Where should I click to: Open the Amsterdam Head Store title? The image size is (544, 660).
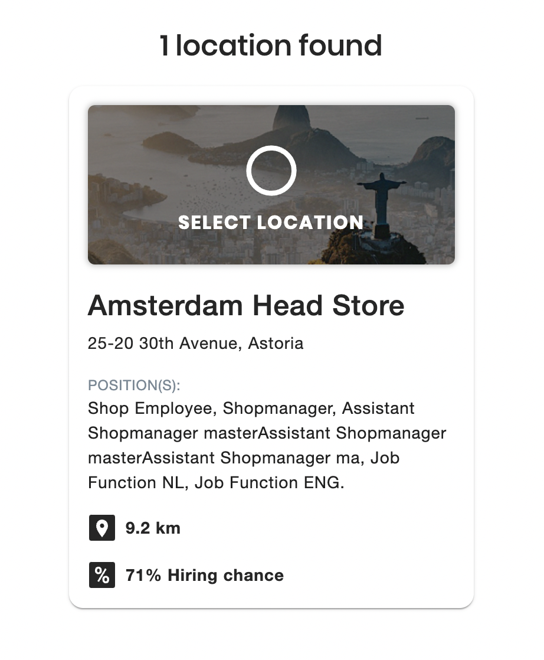[246, 306]
